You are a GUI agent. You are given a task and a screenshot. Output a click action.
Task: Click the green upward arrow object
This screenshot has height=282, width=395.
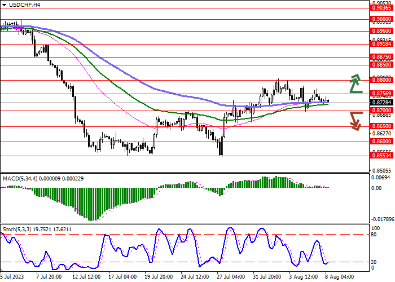coord(355,83)
